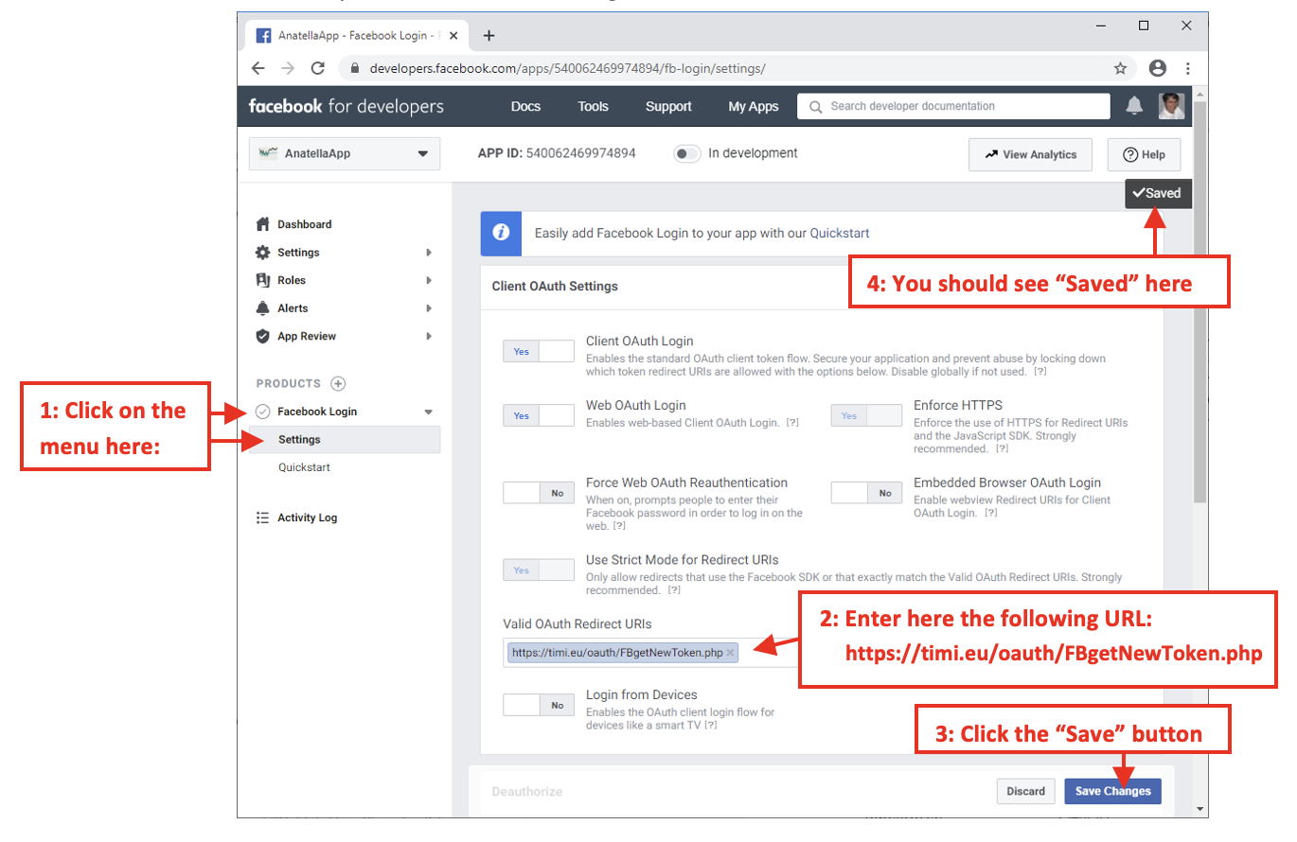Image resolution: width=1297 pixels, height=842 pixels.
Task: Bookmark page with star icon
Action: [1120, 68]
